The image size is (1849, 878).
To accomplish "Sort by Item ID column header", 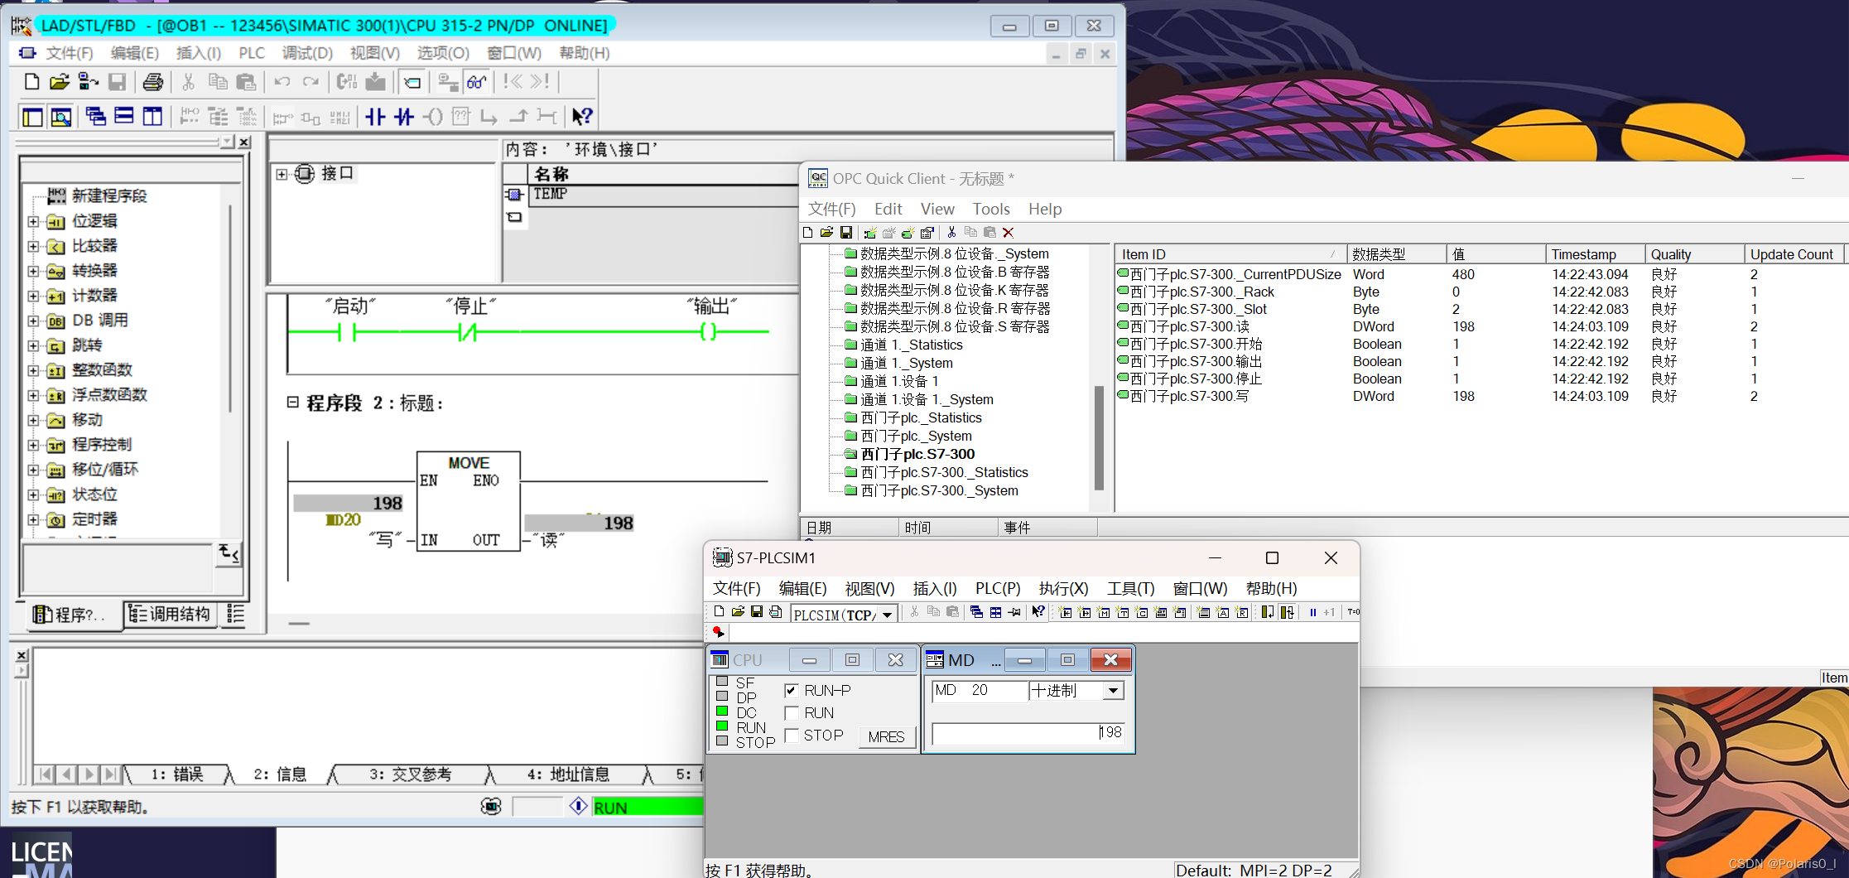I will click(x=1230, y=254).
